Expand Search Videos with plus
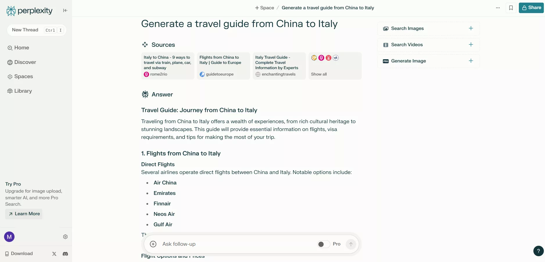 click(x=471, y=45)
